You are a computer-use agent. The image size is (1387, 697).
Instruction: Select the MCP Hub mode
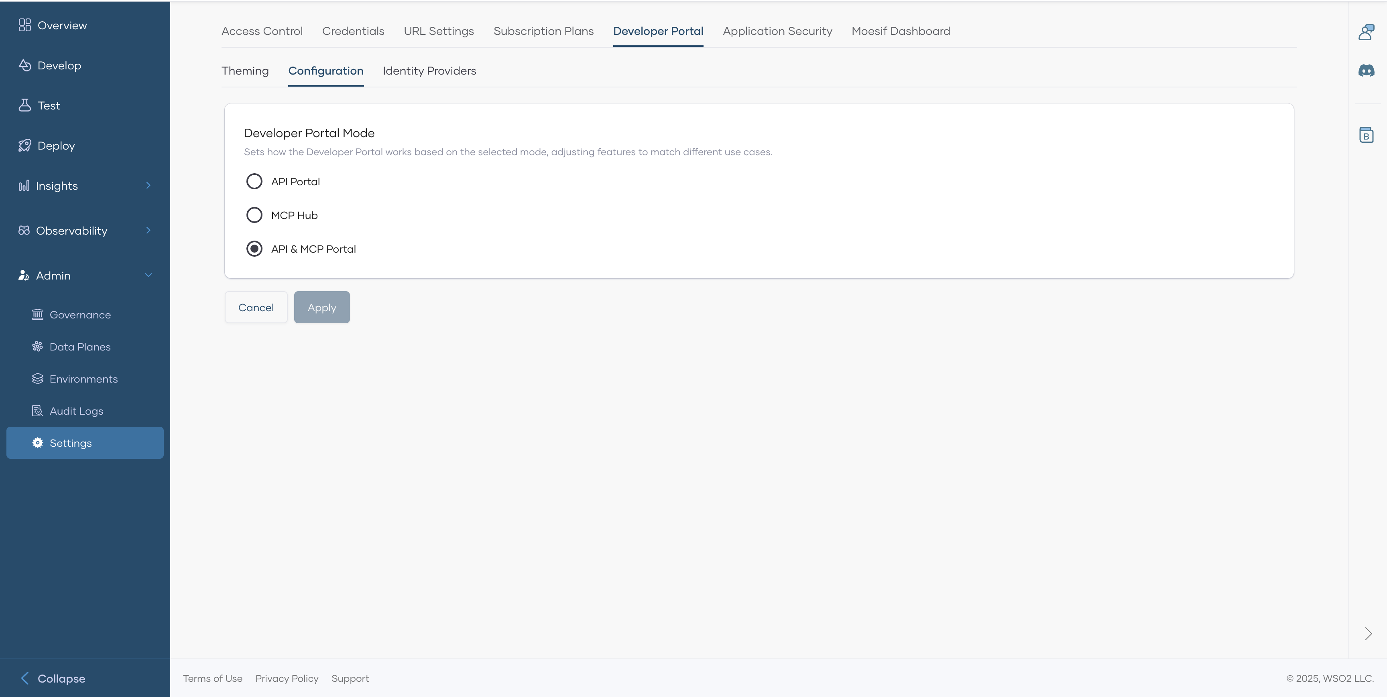tap(254, 215)
